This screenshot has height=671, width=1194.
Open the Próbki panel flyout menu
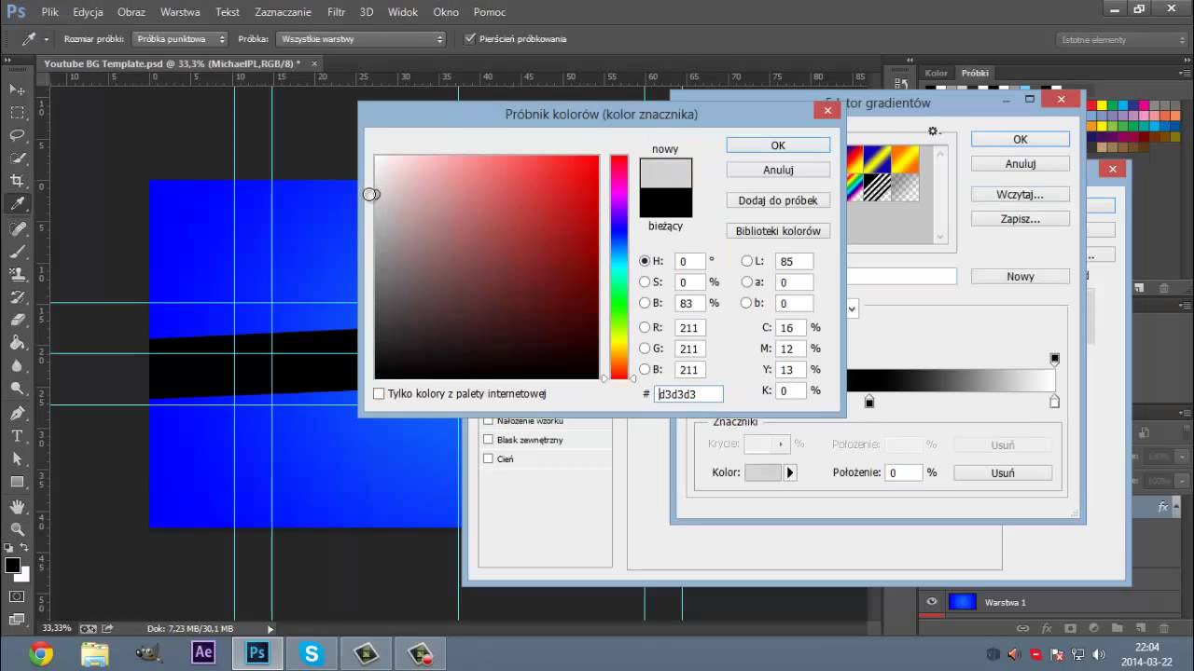(1184, 73)
